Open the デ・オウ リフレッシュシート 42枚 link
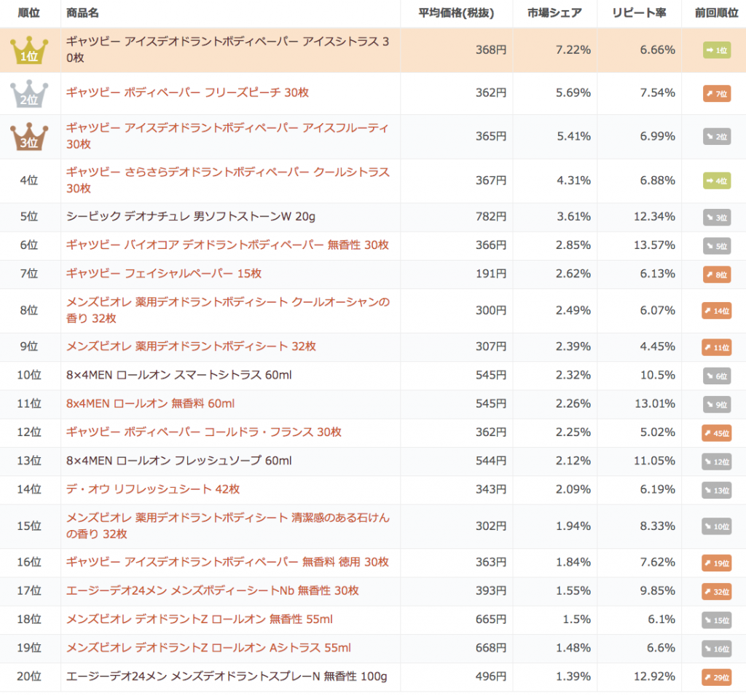The width and height of the screenshot is (746, 696). (153, 489)
